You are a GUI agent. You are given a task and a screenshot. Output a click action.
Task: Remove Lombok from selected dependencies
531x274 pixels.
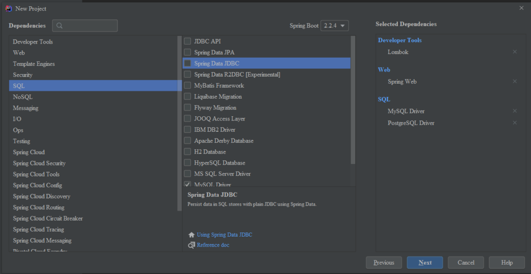(514, 52)
